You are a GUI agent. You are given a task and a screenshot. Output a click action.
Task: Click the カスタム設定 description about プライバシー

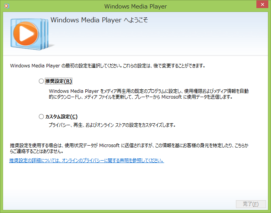(112, 125)
